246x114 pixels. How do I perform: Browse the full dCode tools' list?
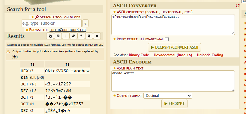tap(67, 30)
